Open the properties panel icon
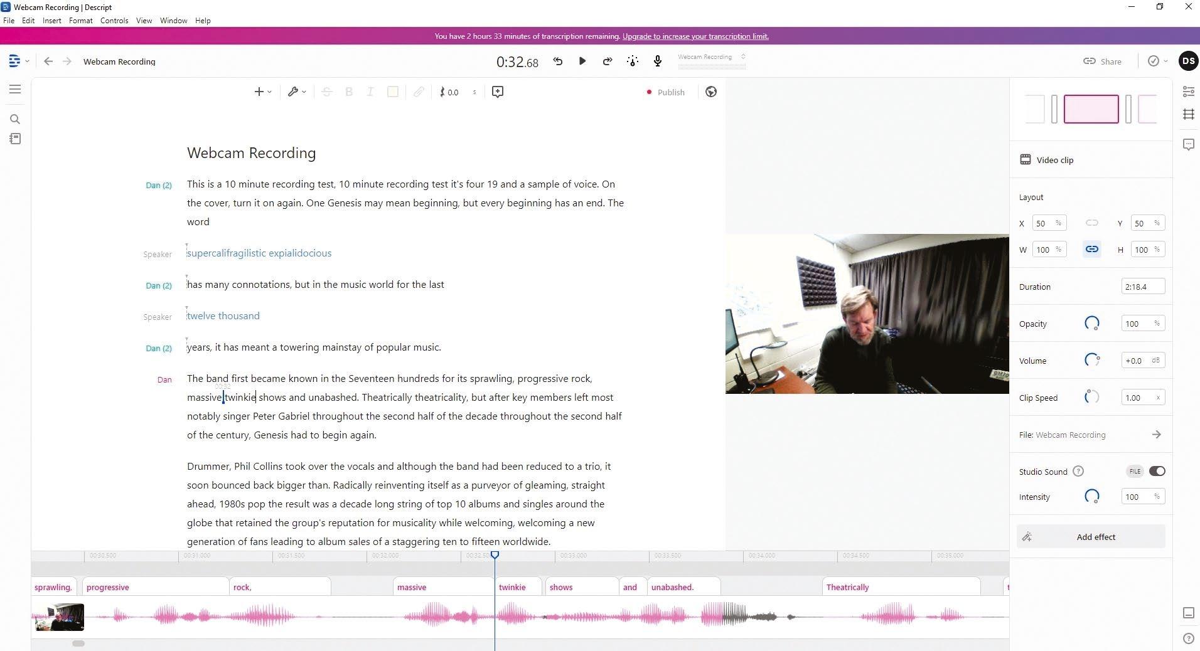This screenshot has height=651, width=1200. click(x=1189, y=92)
